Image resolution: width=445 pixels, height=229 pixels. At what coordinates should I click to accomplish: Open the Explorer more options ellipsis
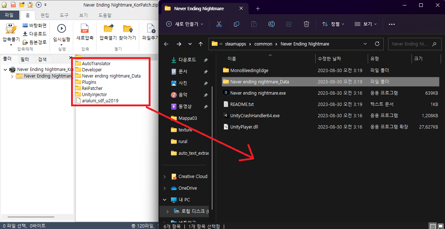point(392,24)
